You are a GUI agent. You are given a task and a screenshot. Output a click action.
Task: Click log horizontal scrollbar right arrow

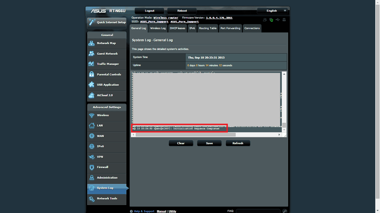pos(279,135)
